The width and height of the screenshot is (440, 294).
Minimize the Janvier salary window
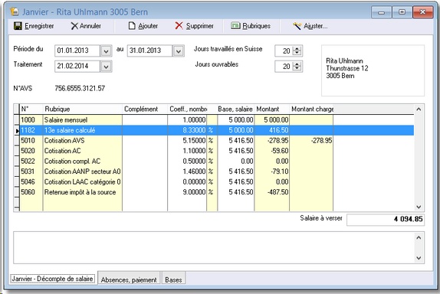tap(381, 12)
